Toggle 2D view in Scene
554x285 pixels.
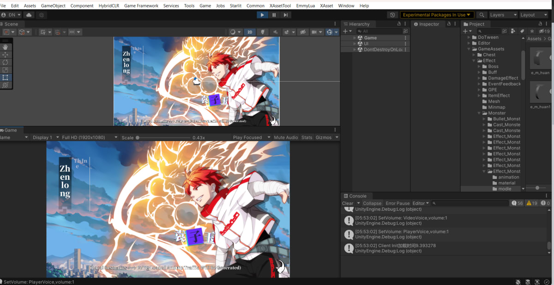click(250, 32)
